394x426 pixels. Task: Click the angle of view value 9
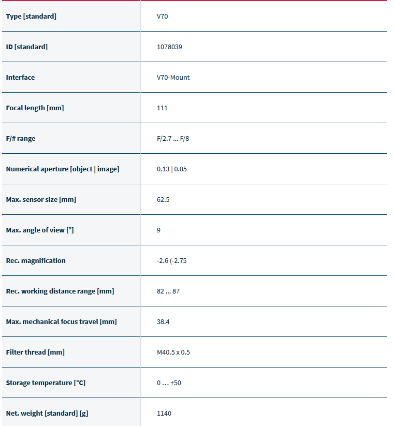click(158, 230)
